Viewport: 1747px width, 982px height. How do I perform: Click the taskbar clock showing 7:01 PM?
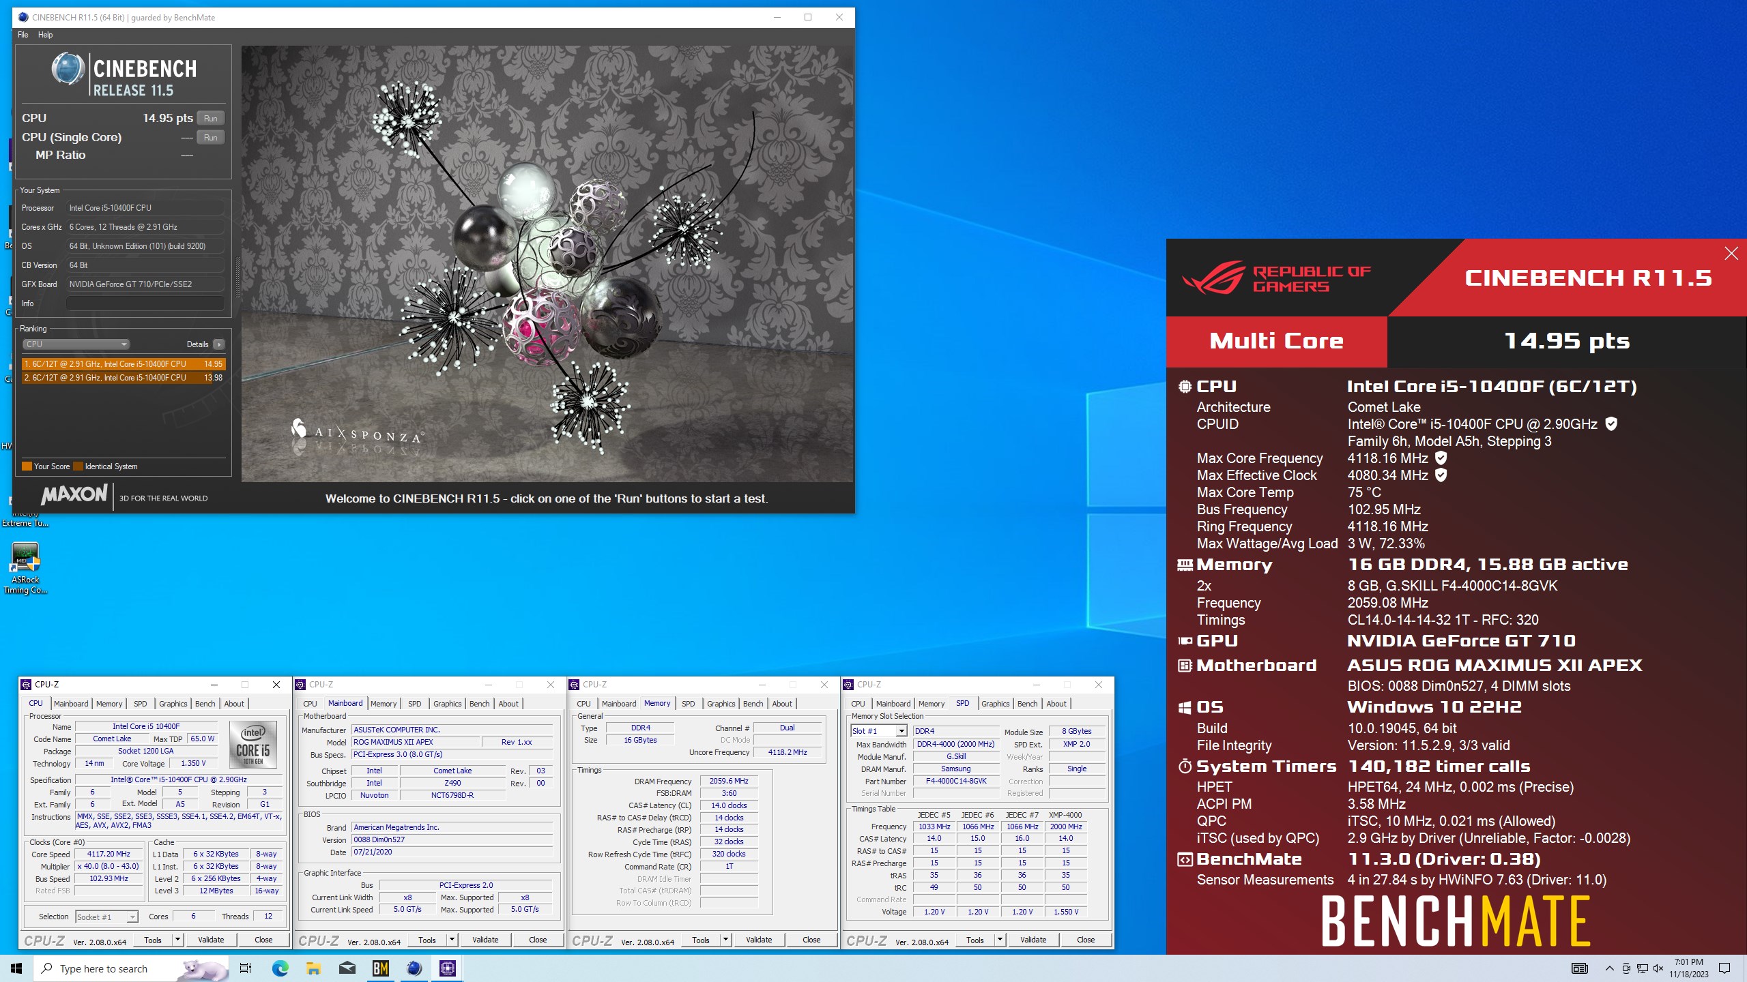1689,968
